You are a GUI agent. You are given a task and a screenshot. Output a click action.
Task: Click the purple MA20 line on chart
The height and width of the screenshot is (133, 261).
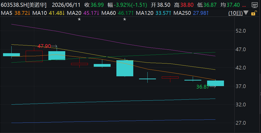coord(113,41)
